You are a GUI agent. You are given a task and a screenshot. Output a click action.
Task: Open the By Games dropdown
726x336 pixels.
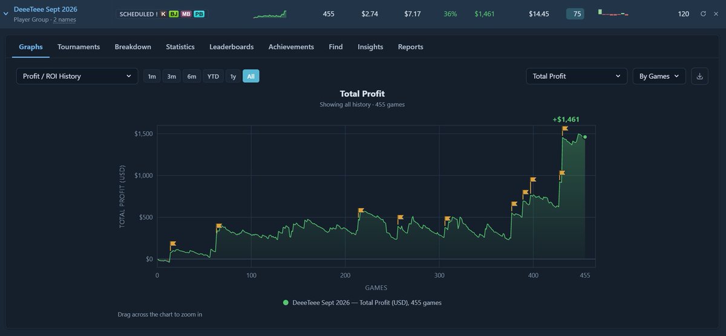click(x=659, y=76)
